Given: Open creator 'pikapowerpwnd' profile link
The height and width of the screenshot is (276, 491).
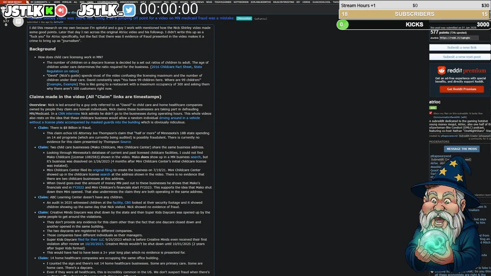Looking at the screenshot, I should click(x=449, y=136).
